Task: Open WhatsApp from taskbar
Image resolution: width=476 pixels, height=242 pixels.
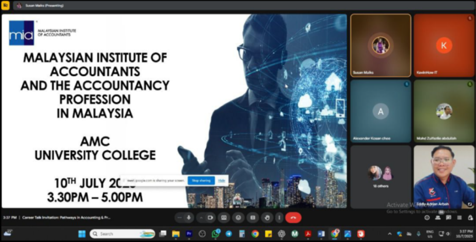Action: (x=215, y=234)
